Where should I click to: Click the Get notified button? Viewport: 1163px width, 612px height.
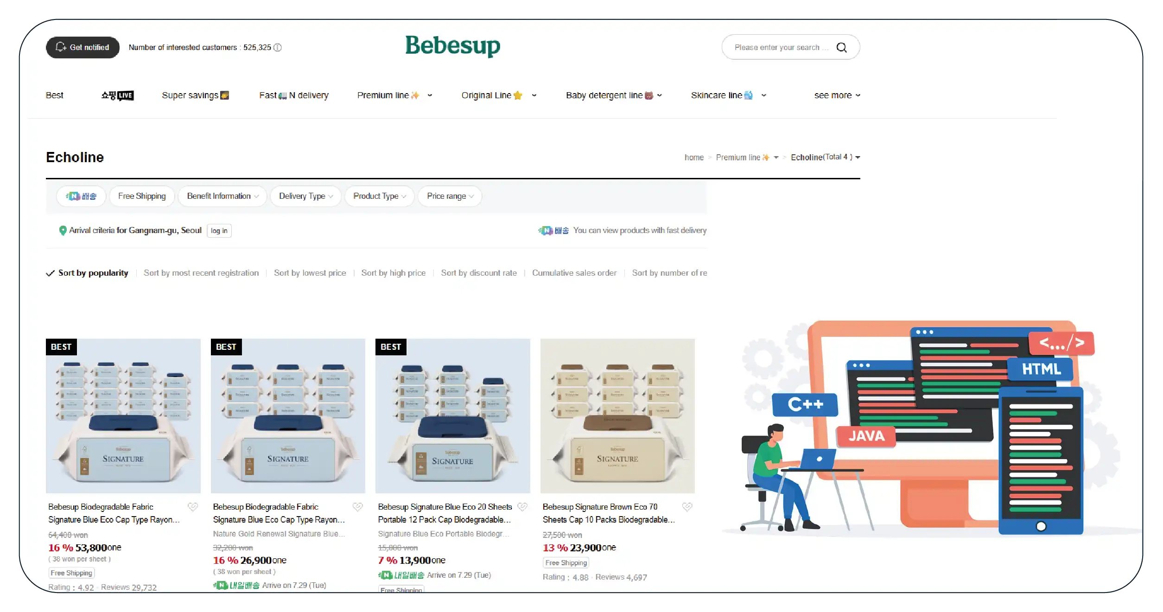pyautogui.click(x=83, y=47)
